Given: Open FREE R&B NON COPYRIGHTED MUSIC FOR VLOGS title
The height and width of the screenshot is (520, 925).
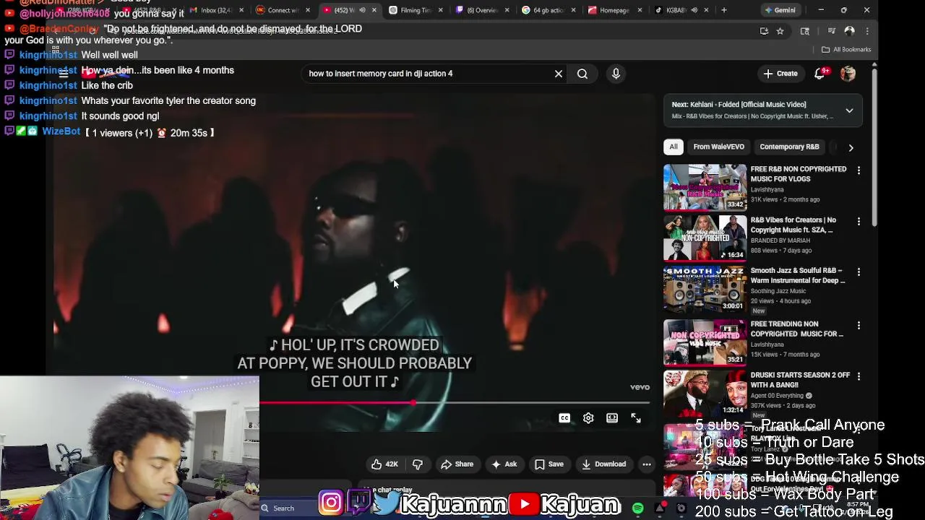Looking at the screenshot, I should pyautogui.click(x=798, y=174).
